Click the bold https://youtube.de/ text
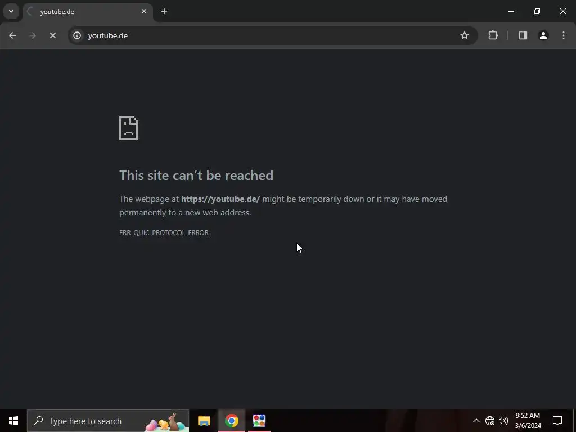Screen dimensions: 576x432 (220, 199)
